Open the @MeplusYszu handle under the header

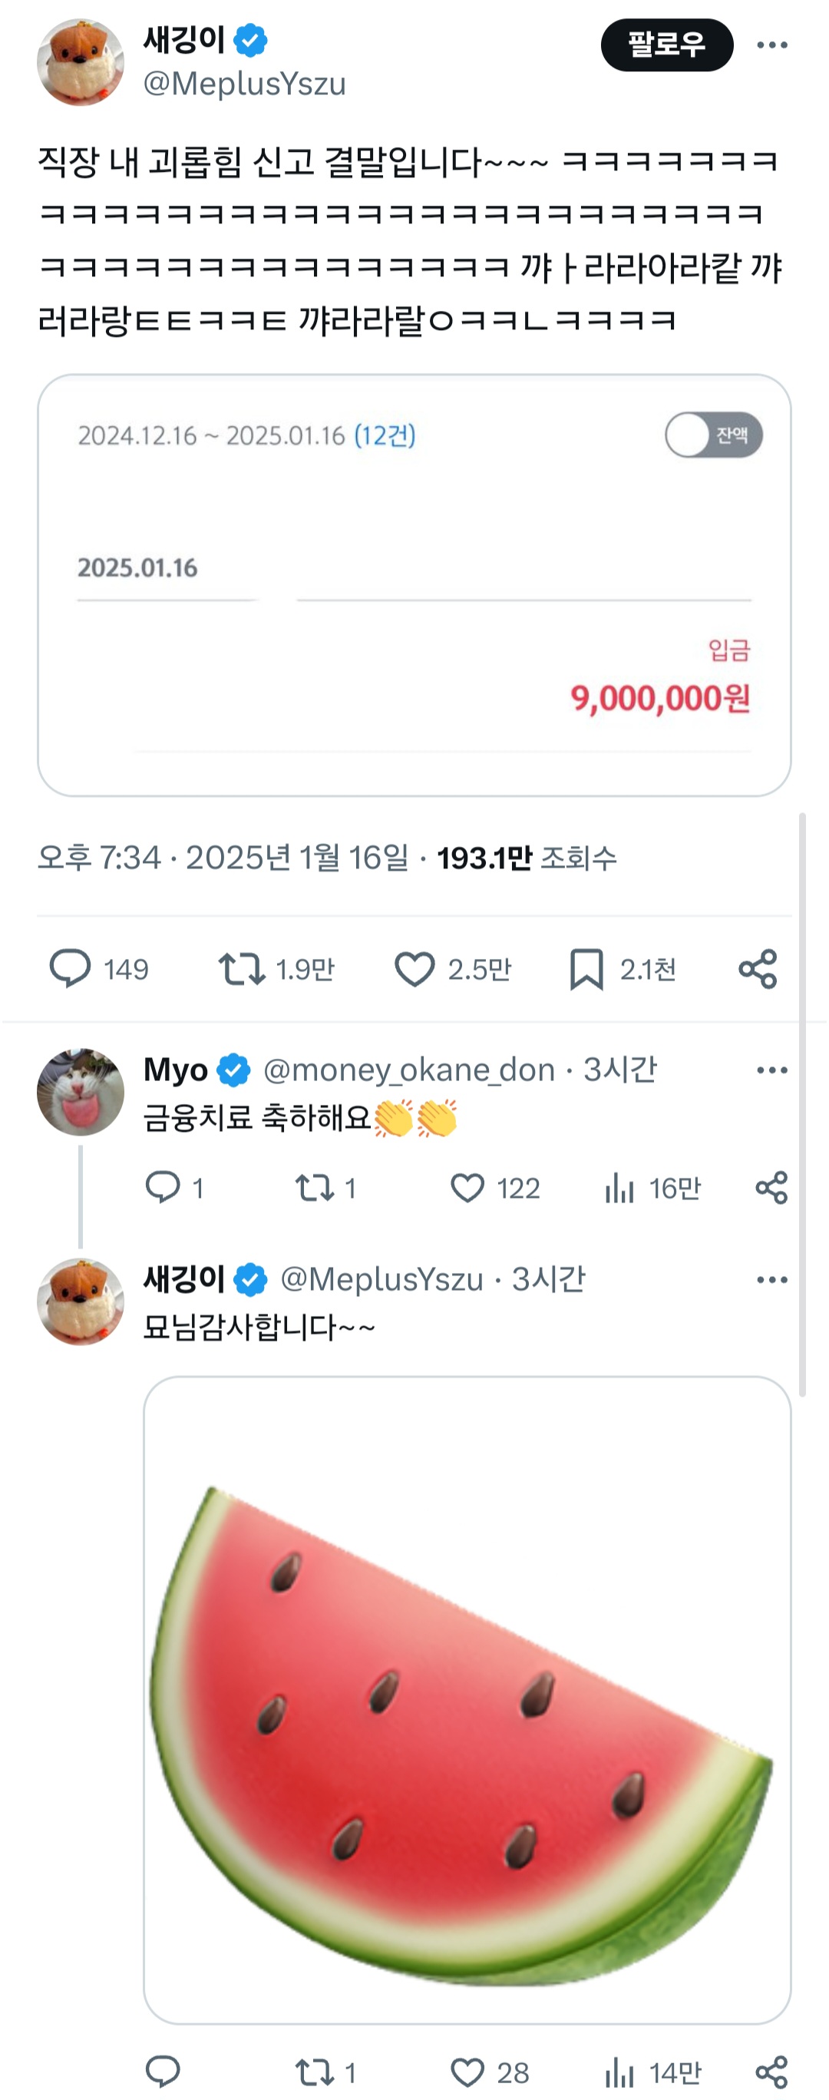click(x=245, y=84)
